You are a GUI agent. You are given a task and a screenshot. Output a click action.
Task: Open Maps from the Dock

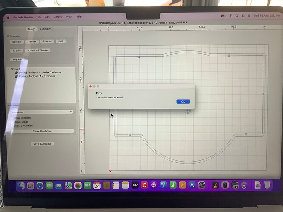point(68,186)
